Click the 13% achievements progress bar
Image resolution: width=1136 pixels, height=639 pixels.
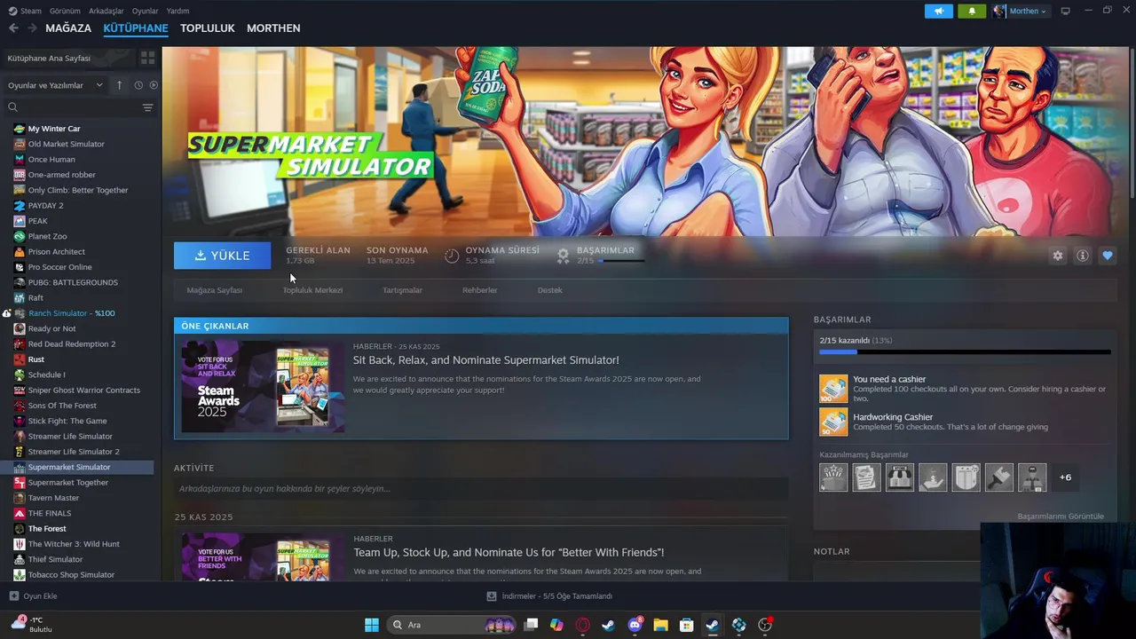tap(965, 352)
